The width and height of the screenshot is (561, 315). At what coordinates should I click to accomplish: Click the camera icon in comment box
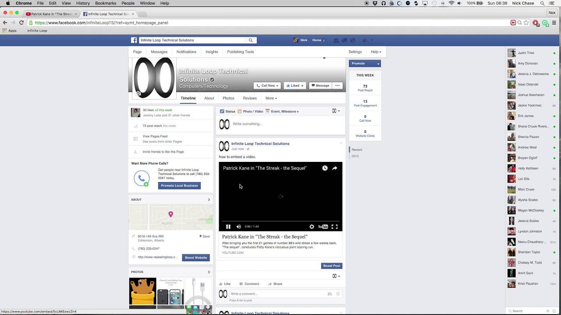click(x=330, y=294)
